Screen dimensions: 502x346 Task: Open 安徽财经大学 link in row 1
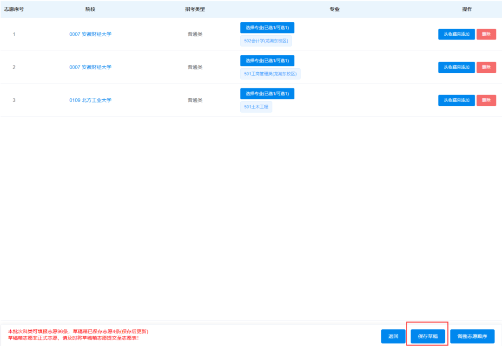tap(90, 34)
